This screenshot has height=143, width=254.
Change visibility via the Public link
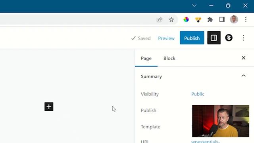tap(198, 94)
